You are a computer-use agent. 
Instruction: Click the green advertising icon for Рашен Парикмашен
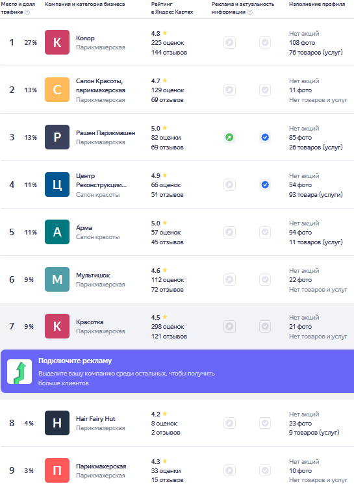(x=229, y=137)
